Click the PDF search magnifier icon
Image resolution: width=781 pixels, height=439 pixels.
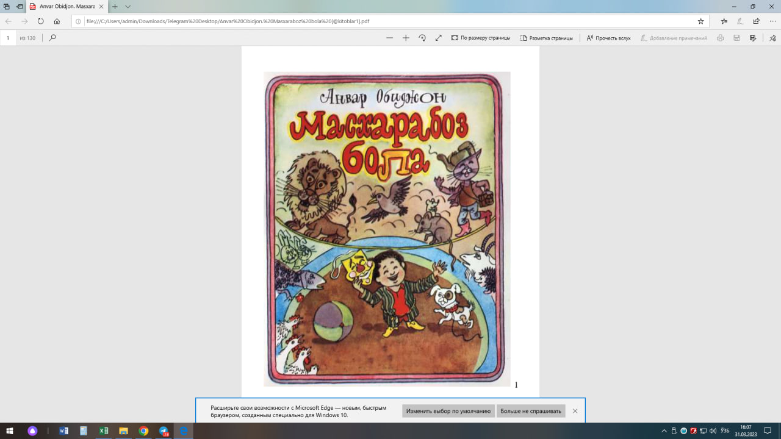click(x=52, y=38)
